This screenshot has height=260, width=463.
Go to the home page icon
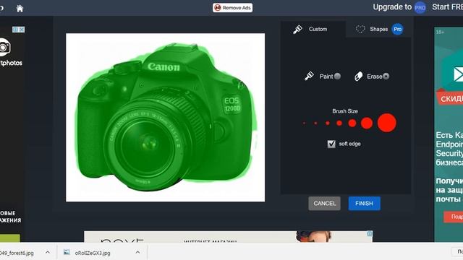click(20, 8)
